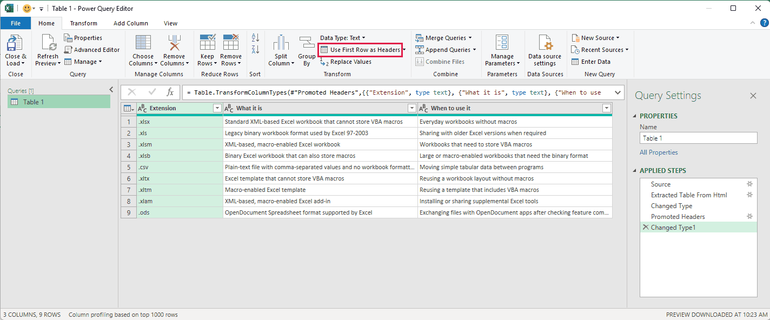Delete the Changed Type1 step with the X
Image resolution: width=770 pixels, height=320 pixels.
[646, 228]
